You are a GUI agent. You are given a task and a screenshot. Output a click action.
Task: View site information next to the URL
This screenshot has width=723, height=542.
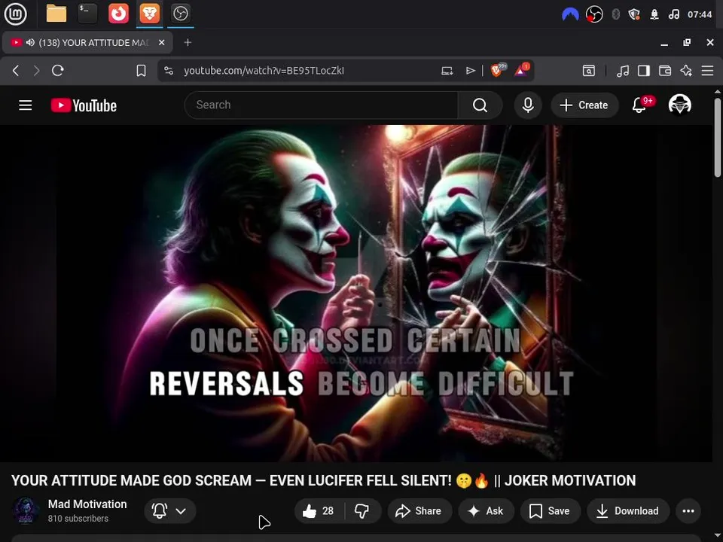pos(169,71)
